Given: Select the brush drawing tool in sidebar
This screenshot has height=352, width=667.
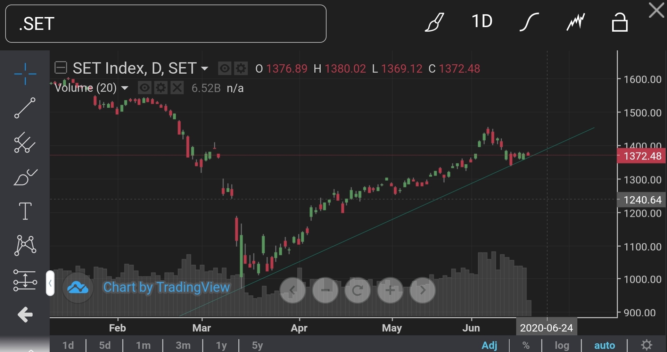Looking at the screenshot, I should pyautogui.click(x=25, y=177).
